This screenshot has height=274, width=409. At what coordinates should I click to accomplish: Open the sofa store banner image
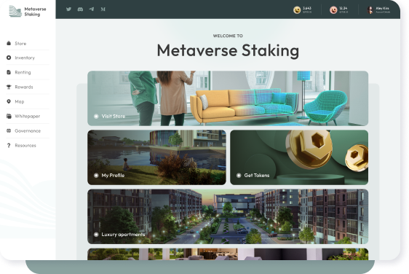(228, 98)
